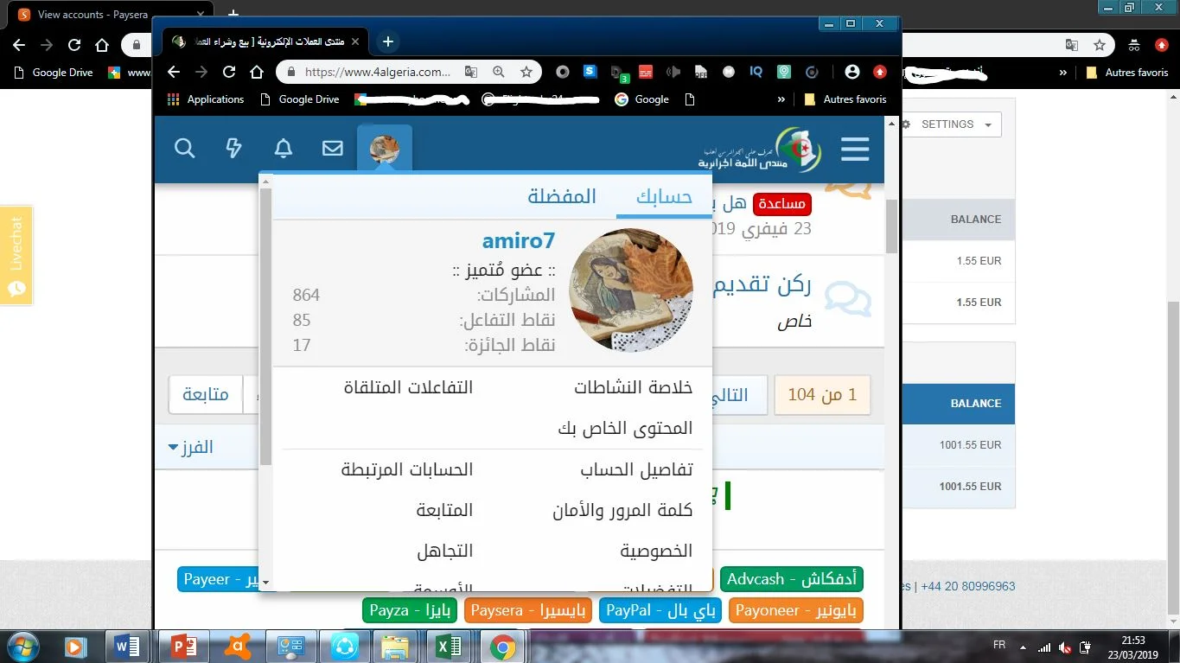Click the متابعة follow button
1180x663 pixels.
click(205, 394)
